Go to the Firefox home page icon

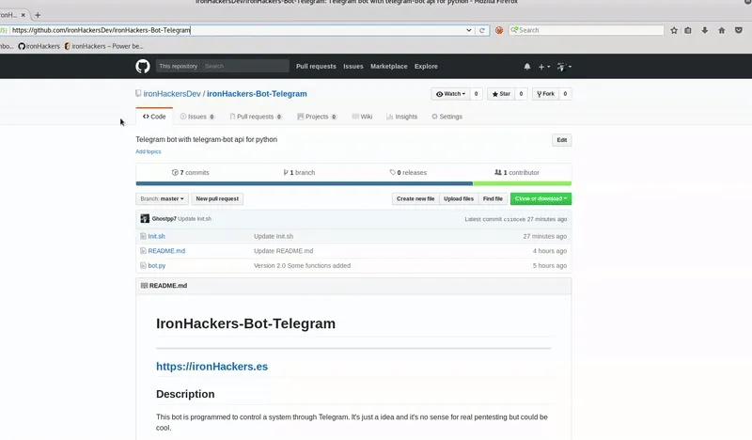721,30
